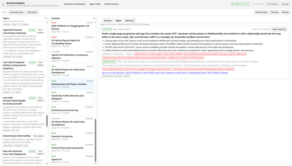Image resolution: width=292 pixels, height=166 pixels.
Task: Open the Information button in header
Action: click(x=272, y=4)
